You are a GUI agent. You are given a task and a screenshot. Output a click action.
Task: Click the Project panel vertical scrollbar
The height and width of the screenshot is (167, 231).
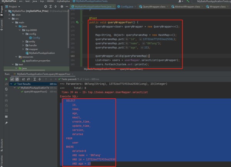point(69,29)
